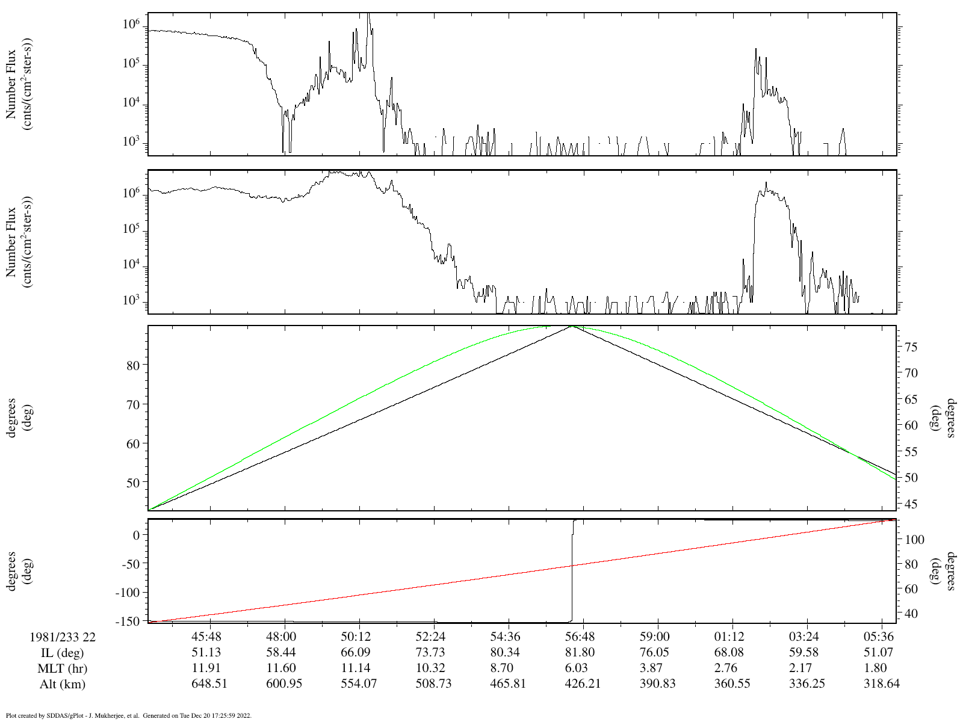Click the 01:12 time axis label

[x=729, y=637]
